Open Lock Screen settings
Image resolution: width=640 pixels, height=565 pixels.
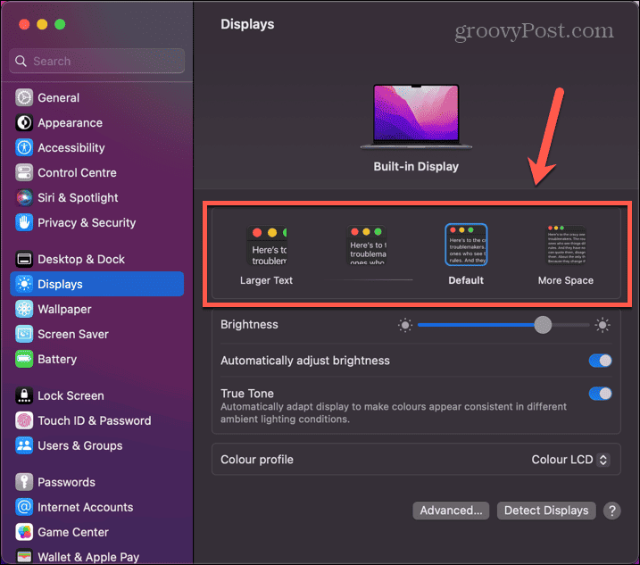[96, 395]
